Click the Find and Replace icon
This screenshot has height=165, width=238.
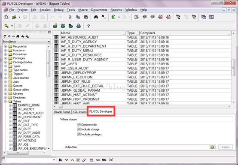click(104, 17)
